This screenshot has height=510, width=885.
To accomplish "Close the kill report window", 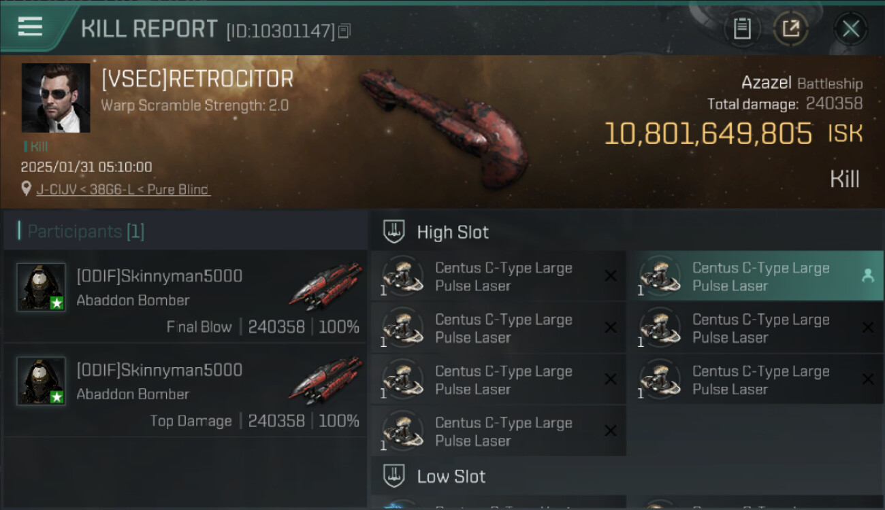I will coord(850,29).
